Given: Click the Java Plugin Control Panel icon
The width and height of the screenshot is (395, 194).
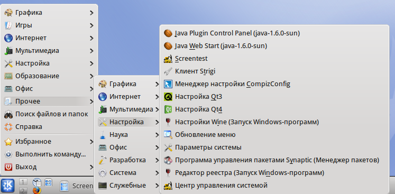Looking at the screenshot, I should tap(168, 33).
